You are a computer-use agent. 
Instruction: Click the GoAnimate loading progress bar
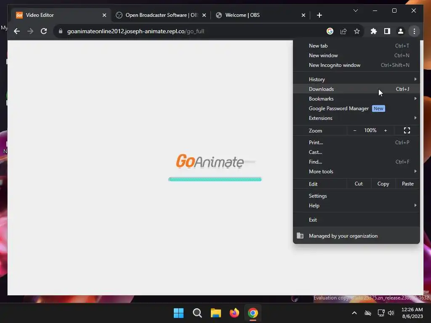pos(215,179)
